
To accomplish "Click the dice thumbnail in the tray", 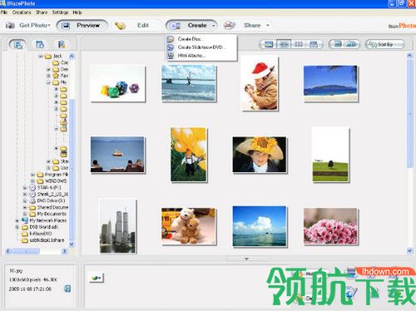I will [x=97, y=278].
